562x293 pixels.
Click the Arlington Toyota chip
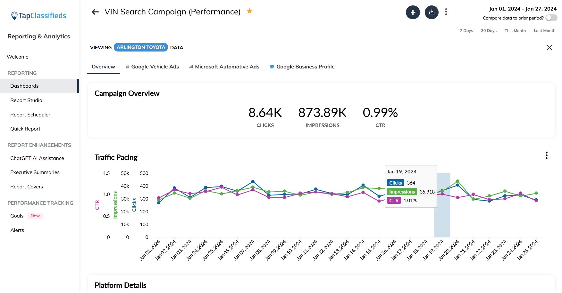[141, 47]
